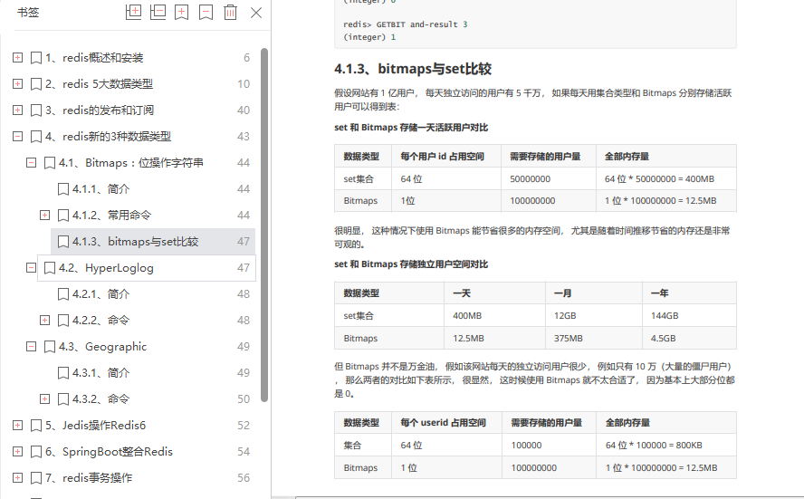Collapse the '4.2、HyperLoglog' bookmark node
Image resolution: width=804 pixels, height=499 pixels.
pos(32,268)
